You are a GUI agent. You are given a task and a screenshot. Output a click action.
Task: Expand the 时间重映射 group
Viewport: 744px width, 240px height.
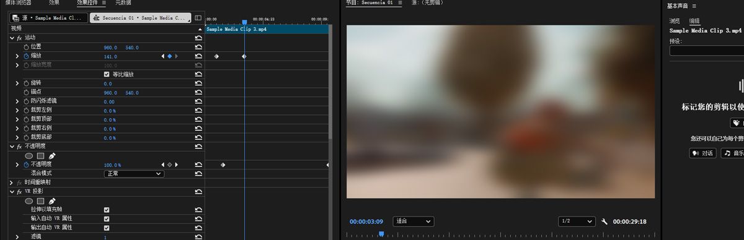click(12, 183)
